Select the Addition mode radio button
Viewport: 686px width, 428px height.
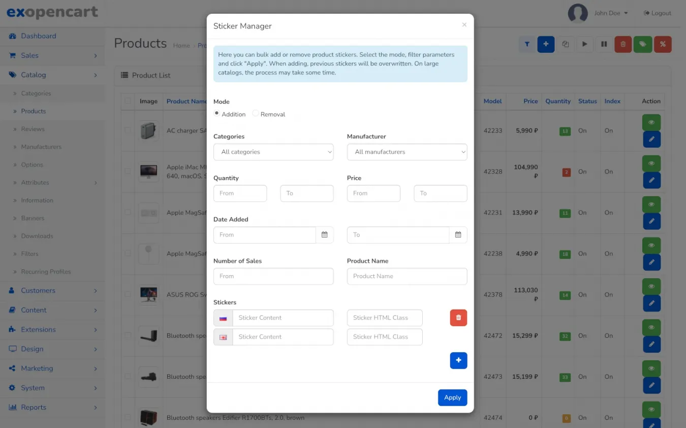pos(217,114)
